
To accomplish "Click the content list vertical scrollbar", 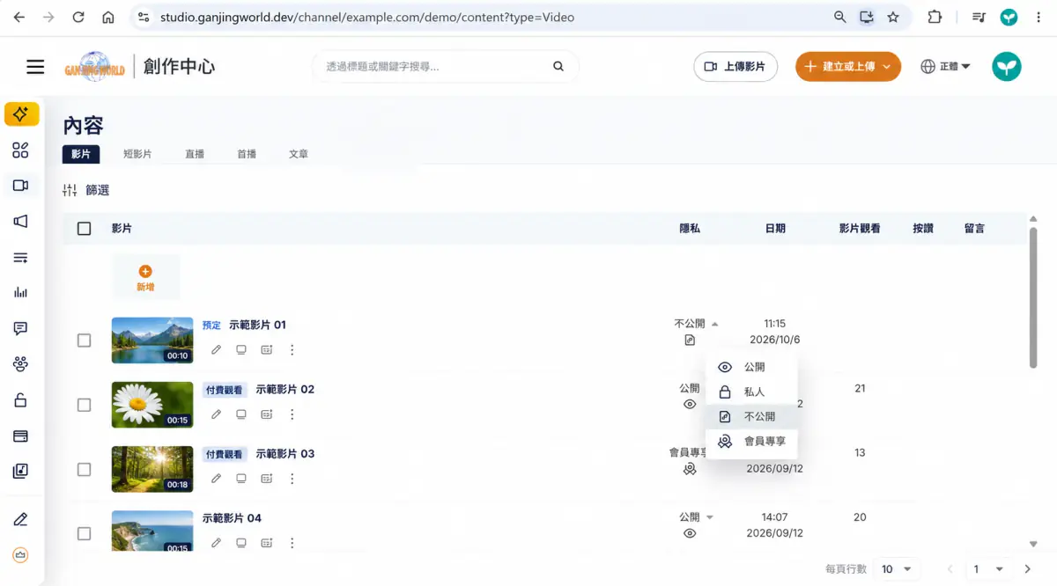I will 1034,297.
